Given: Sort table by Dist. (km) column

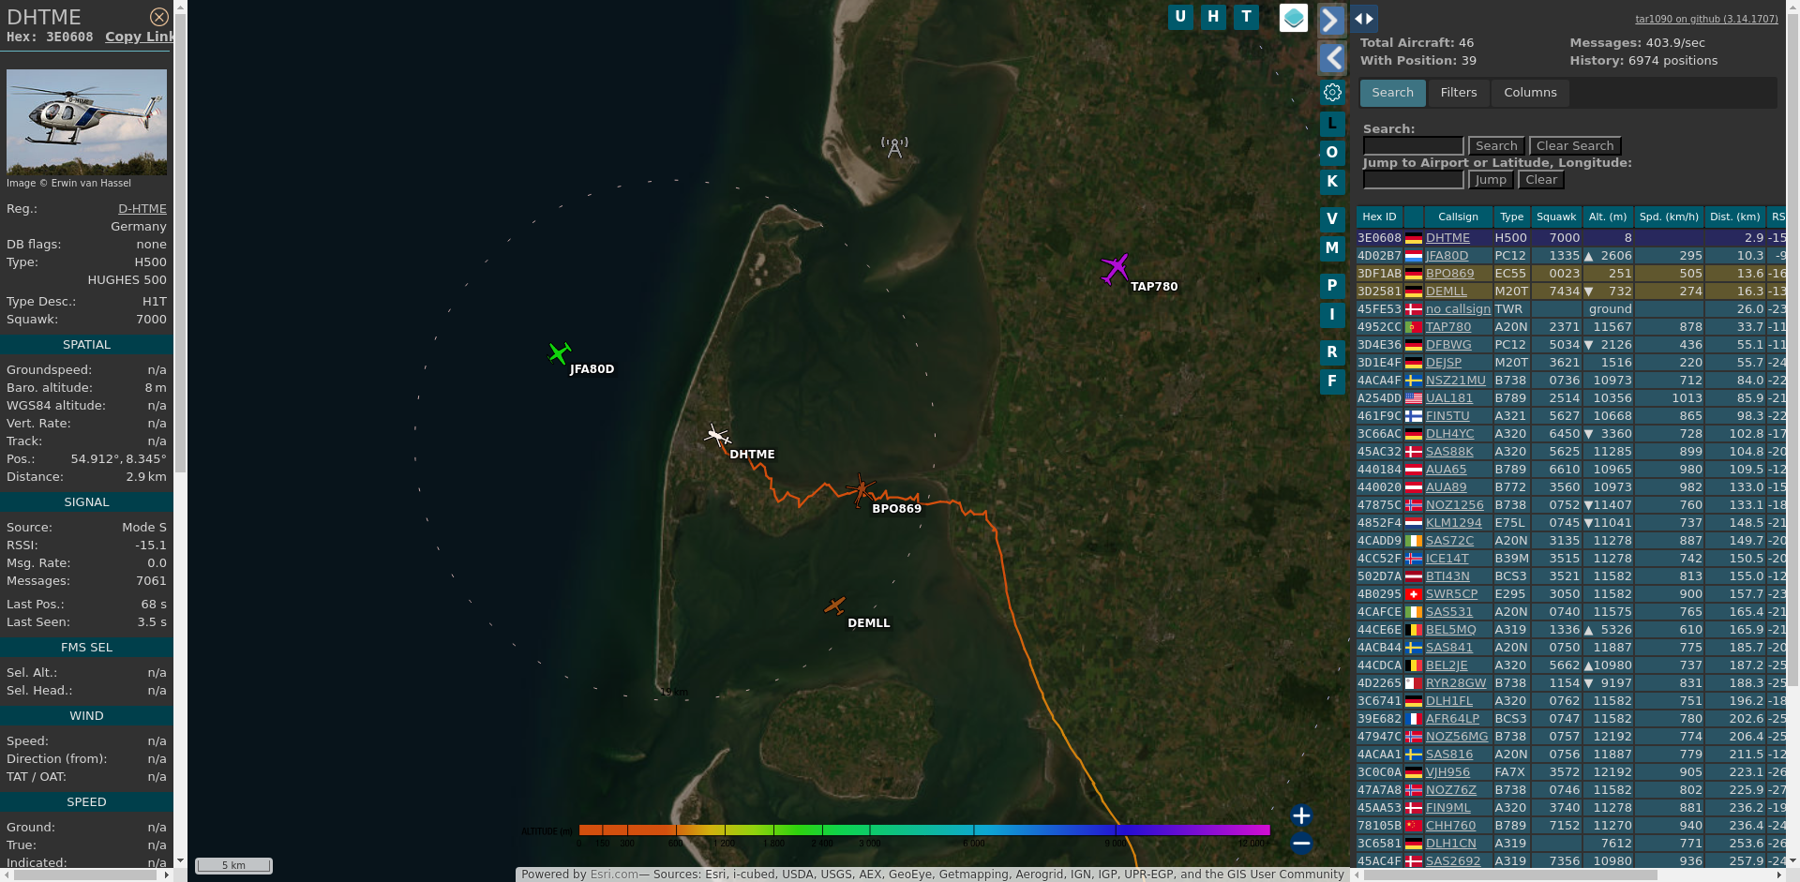Looking at the screenshot, I should 1734,217.
